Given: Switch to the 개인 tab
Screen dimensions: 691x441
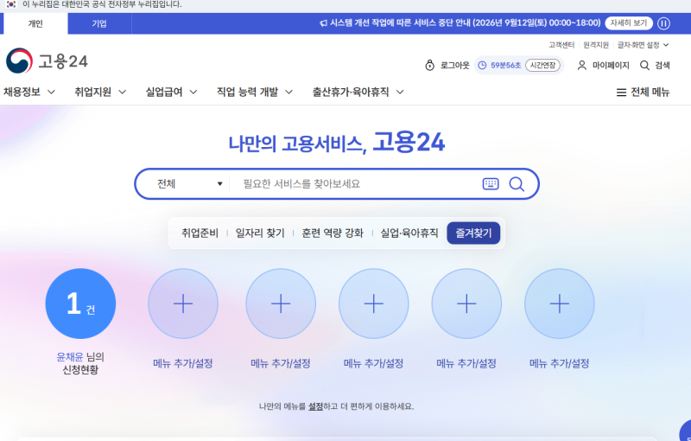Looking at the screenshot, I should coord(35,23).
